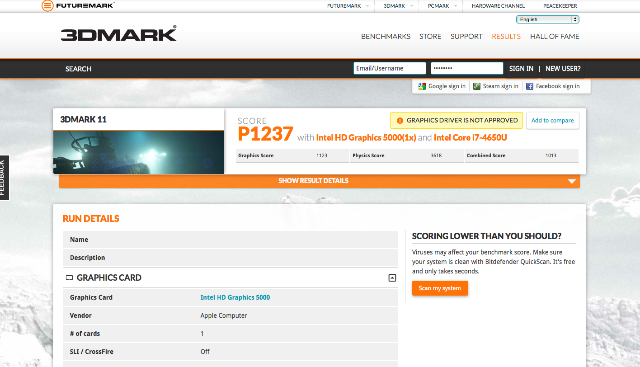640x367 pixels.
Task: Click Google sign in text
Action: pos(447,86)
